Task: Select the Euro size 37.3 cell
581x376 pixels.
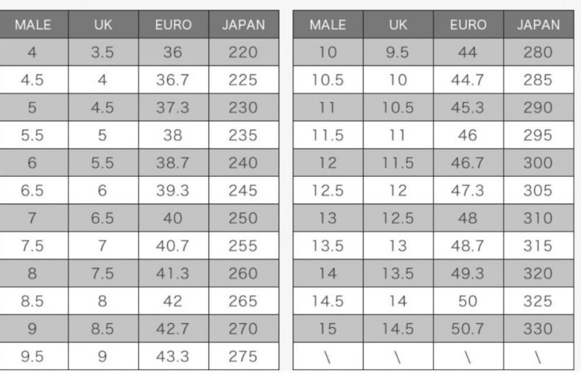Action: 173,108
